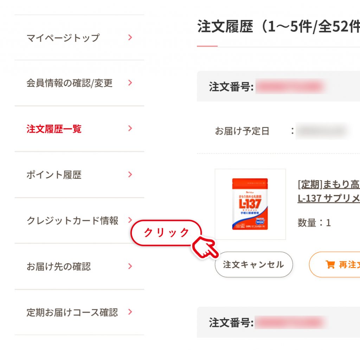360x350 pixels.
Task: Click the chevron next to マイページトップ
Action: tap(130, 37)
